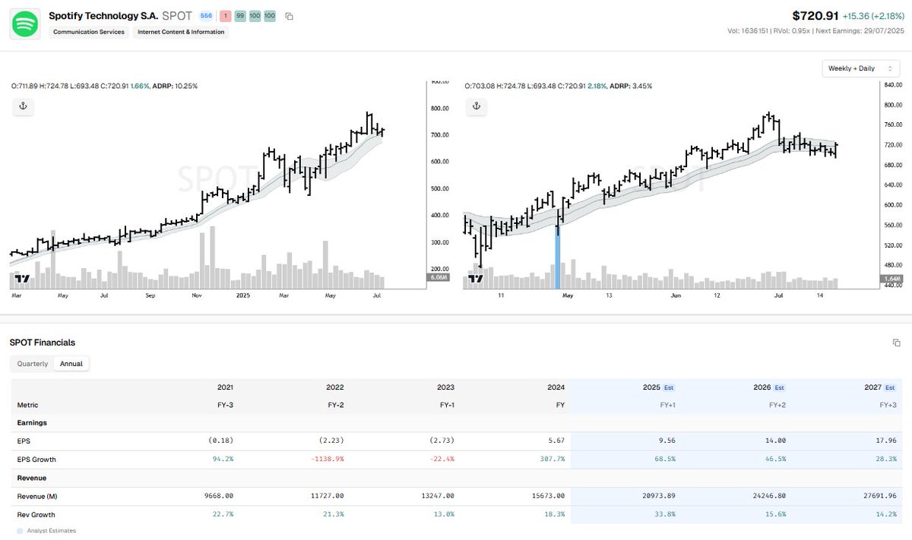Click the 2025 Est column header
912x540 pixels.
pos(657,387)
